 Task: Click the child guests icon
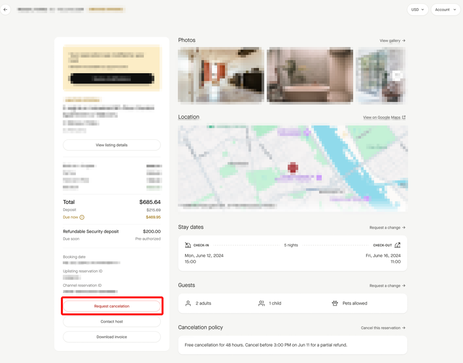coord(261,303)
